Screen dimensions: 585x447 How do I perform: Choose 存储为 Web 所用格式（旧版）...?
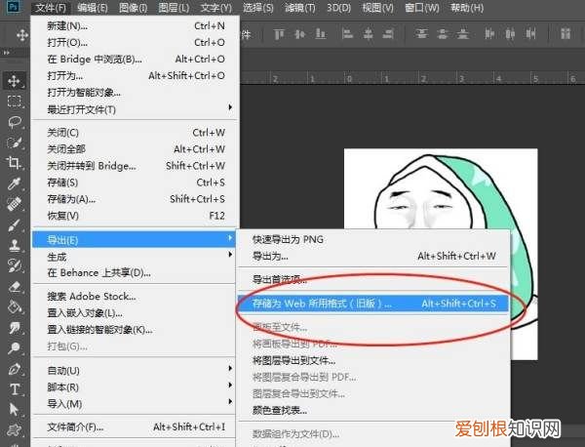tap(373, 304)
